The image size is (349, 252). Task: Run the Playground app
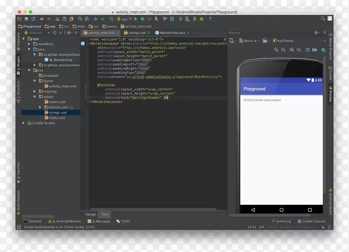click(135, 19)
